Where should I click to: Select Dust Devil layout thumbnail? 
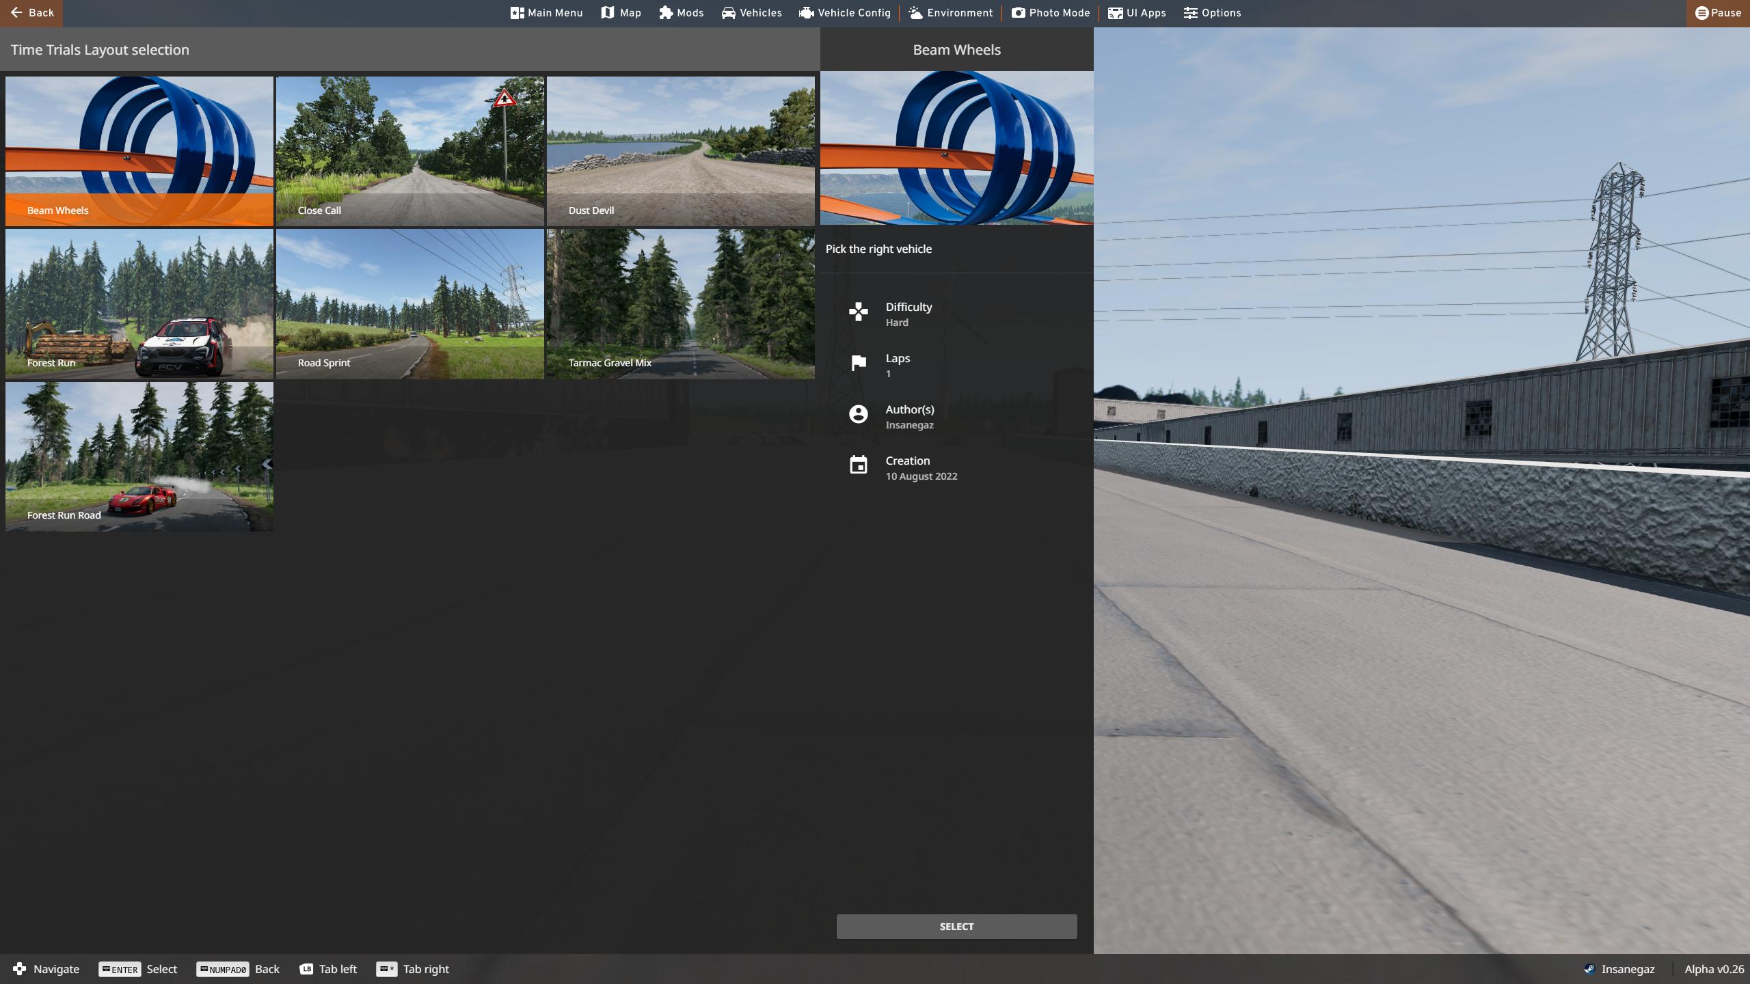[680, 151]
